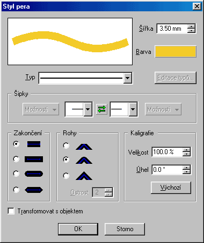Choose the second corner style in Rohy
The height and width of the screenshot is (243, 204).
point(66,159)
